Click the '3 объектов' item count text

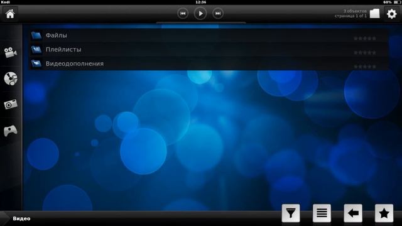pos(355,11)
